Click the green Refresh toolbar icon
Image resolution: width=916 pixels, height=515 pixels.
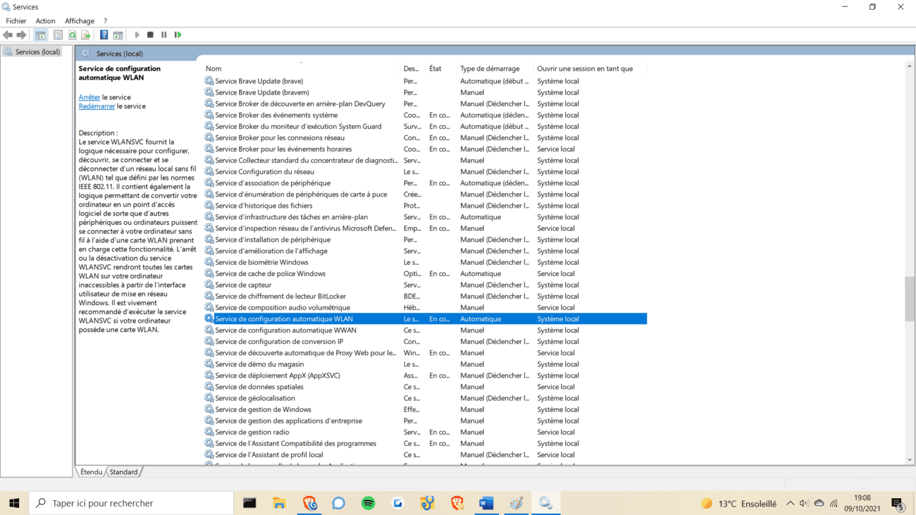coord(72,35)
